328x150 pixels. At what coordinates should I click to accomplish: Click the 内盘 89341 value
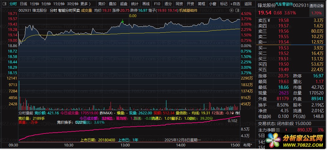317,98
